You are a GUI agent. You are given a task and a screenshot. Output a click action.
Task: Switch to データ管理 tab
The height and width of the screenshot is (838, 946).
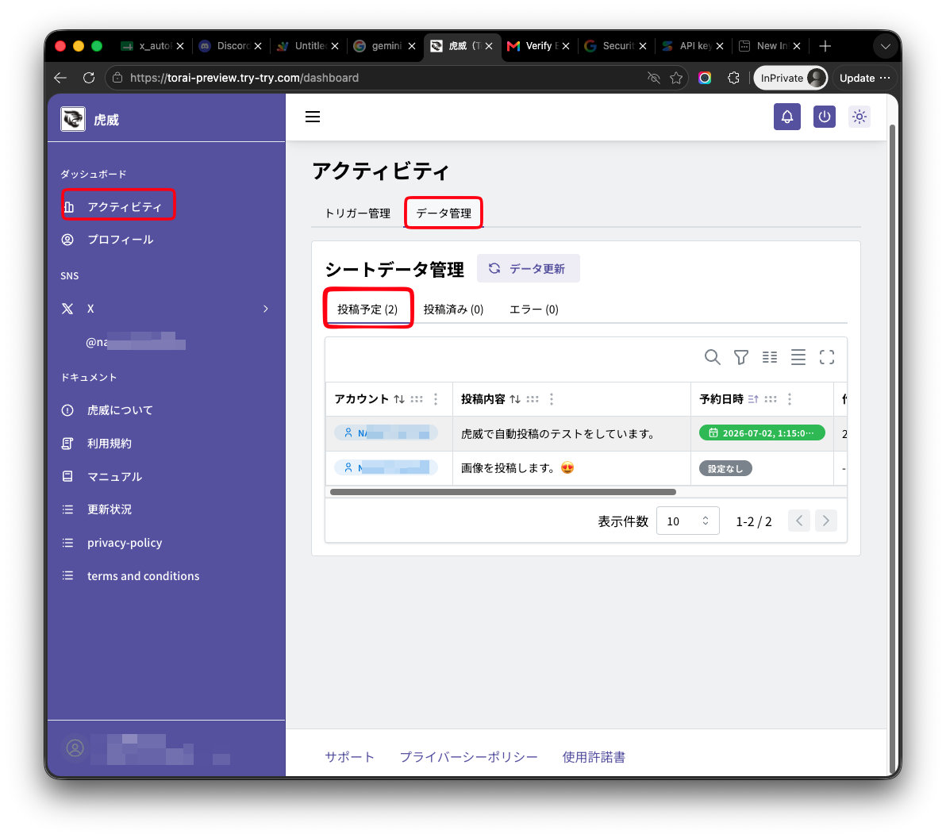444,213
